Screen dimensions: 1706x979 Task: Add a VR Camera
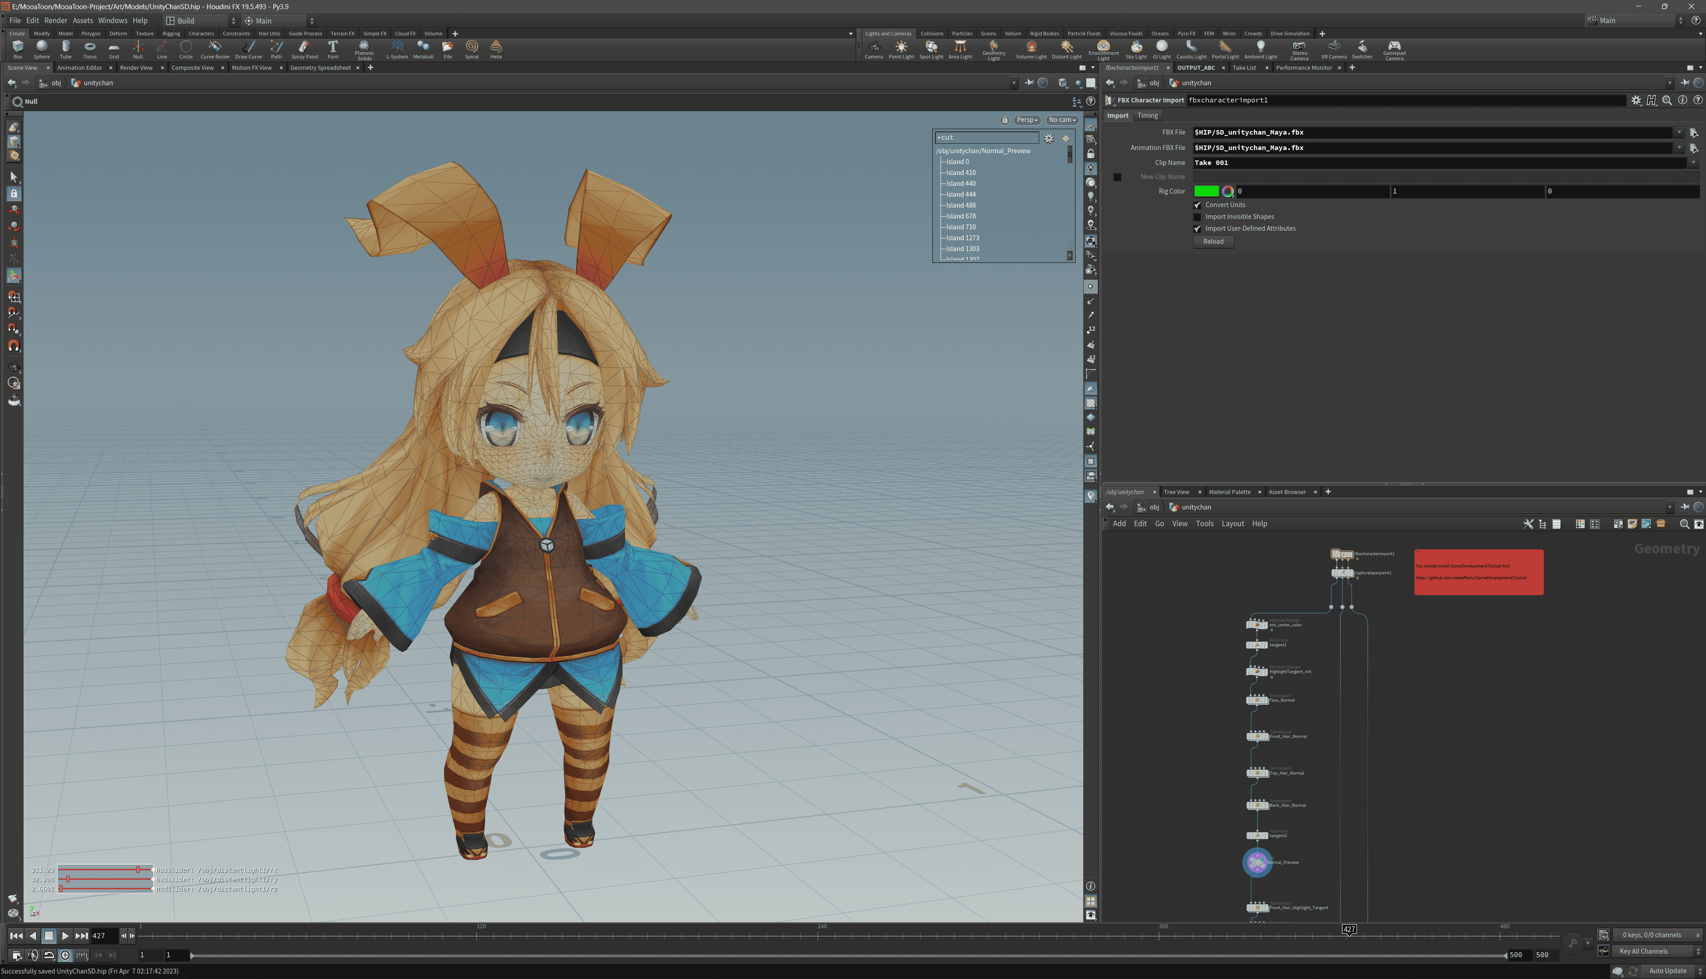tap(1333, 49)
